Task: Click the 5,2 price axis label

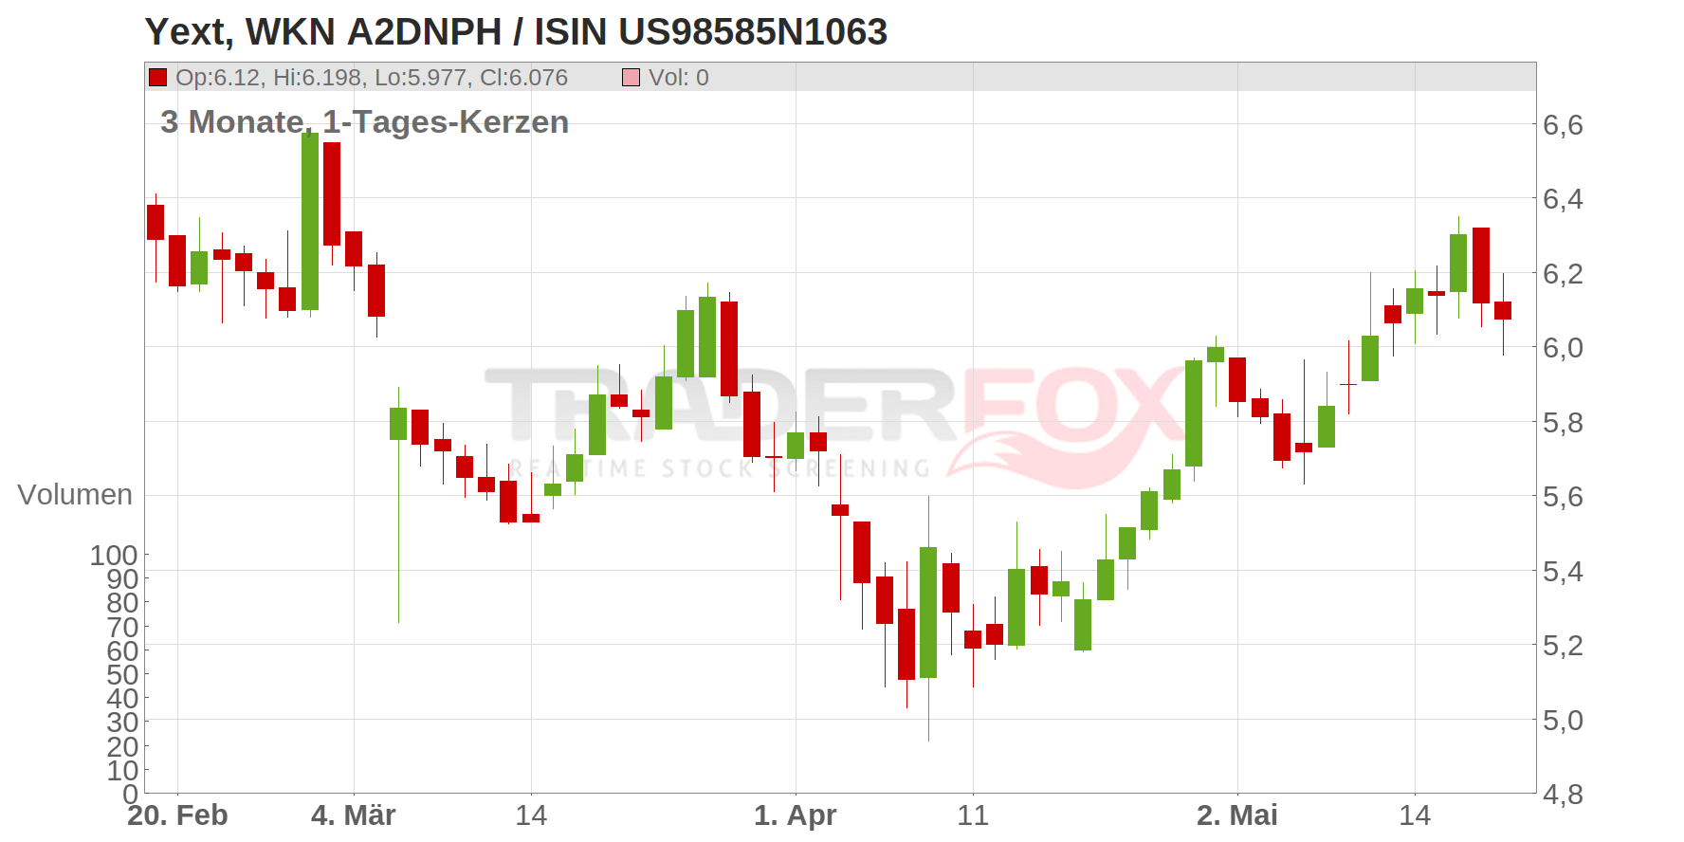Action: click(1563, 646)
